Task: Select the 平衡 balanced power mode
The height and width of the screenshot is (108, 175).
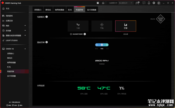Action: pyautogui.click(x=102, y=26)
